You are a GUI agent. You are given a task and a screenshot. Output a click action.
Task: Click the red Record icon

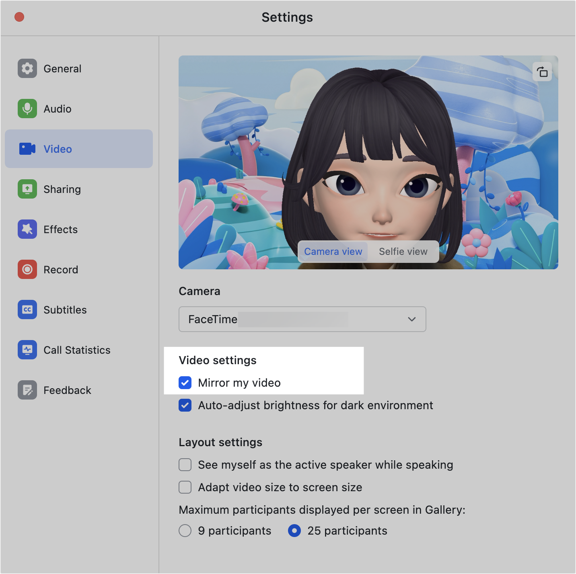click(x=27, y=269)
